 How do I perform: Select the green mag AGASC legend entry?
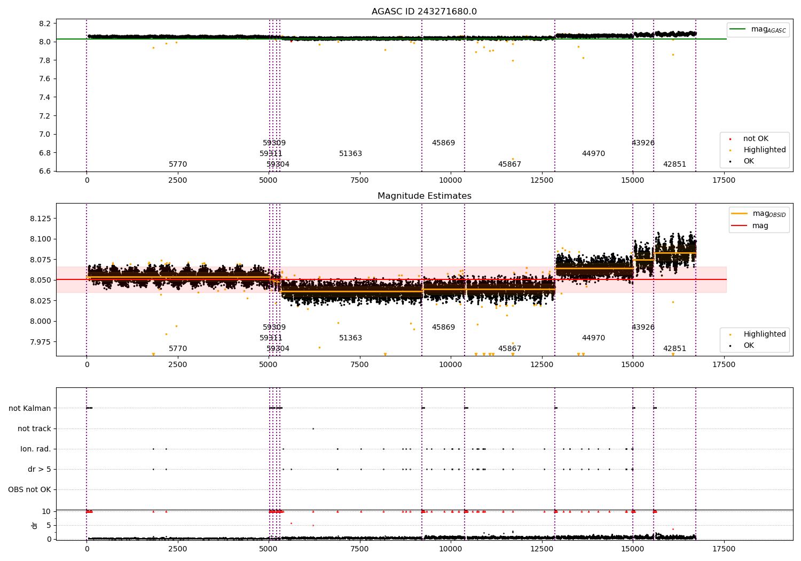point(758,29)
